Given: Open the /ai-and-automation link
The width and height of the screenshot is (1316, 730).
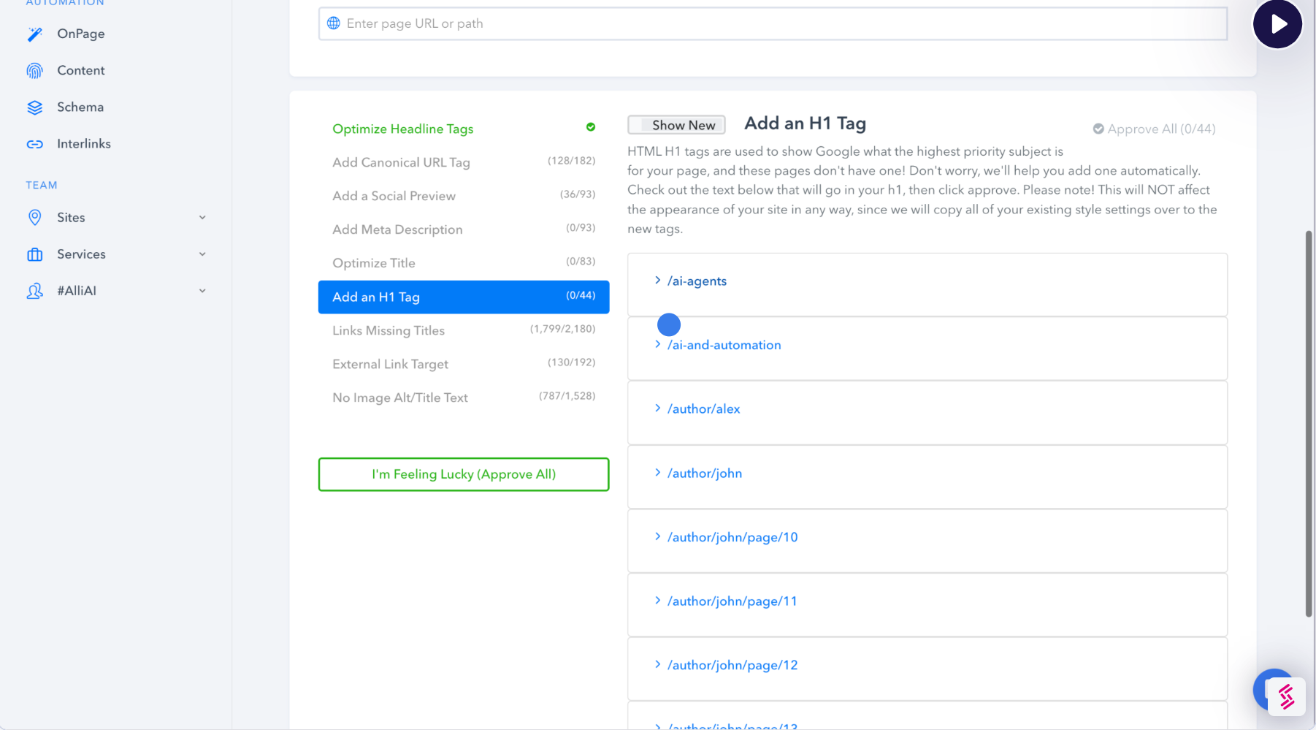Looking at the screenshot, I should [724, 345].
